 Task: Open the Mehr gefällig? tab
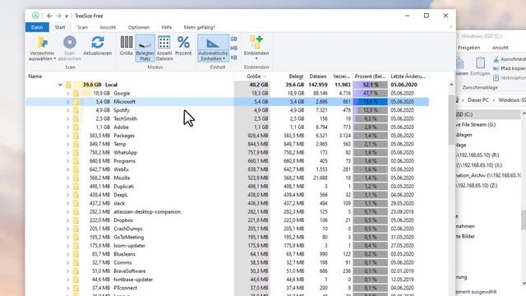(x=199, y=27)
